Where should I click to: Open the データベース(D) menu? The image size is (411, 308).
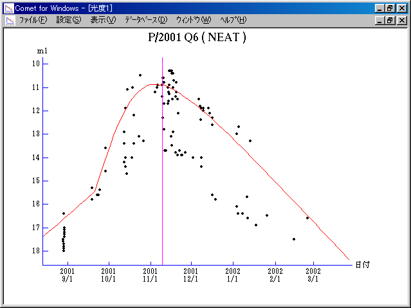click(x=146, y=20)
